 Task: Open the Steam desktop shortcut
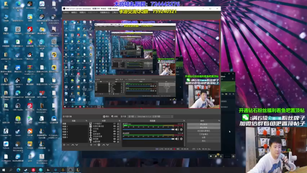point(18,133)
